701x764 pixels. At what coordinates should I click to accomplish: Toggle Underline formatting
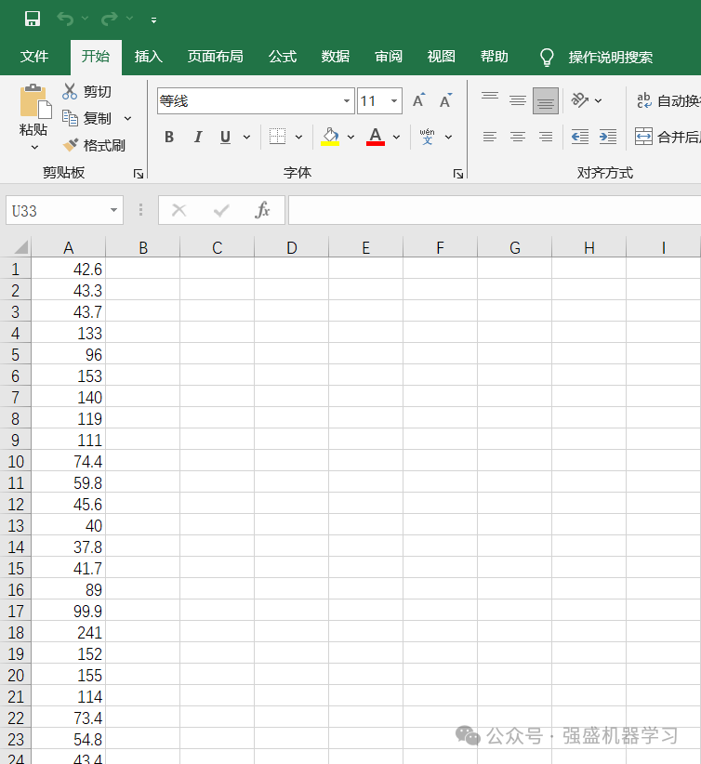(225, 137)
